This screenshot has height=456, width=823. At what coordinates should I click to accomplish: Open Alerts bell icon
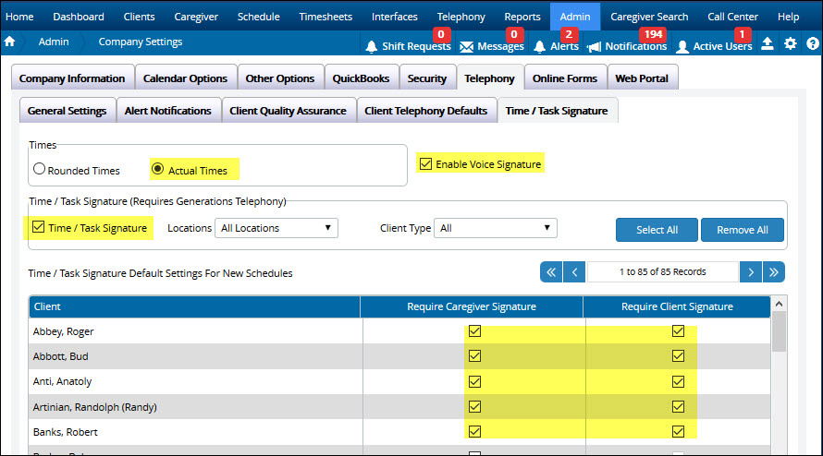pyautogui.click(x=539, y=47)
